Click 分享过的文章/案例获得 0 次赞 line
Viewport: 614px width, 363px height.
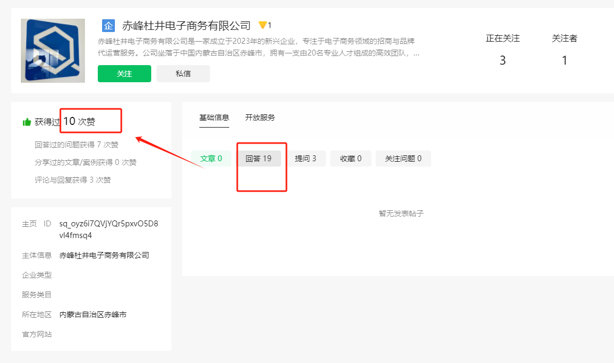tap(86, 162)
